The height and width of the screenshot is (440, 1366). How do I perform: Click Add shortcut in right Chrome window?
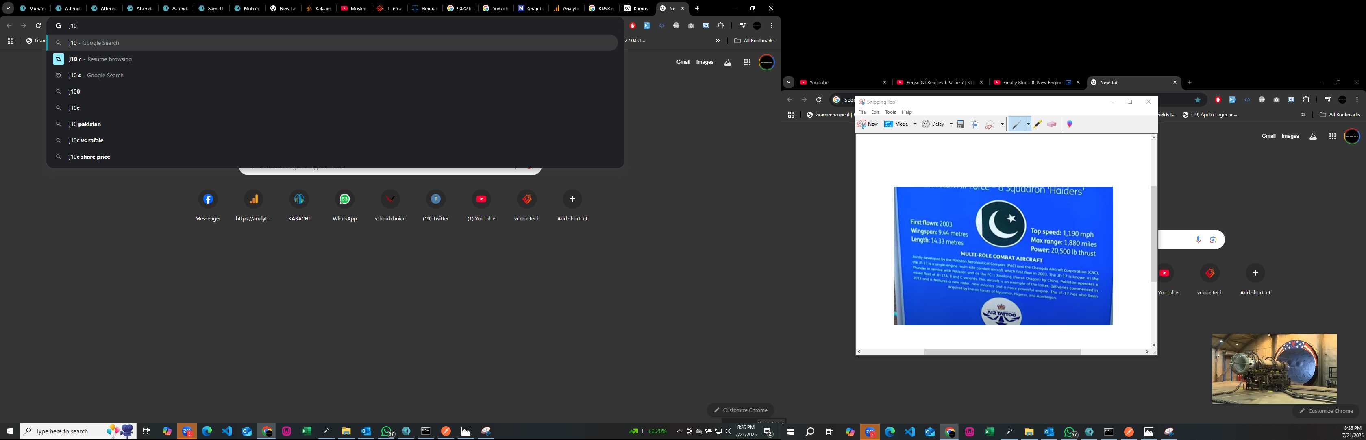(x=1255, y=281)
